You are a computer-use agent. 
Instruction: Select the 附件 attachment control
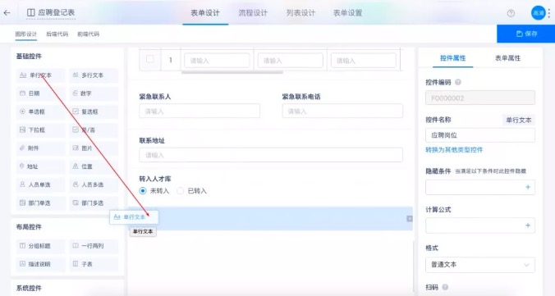pyautogui.click(x=41, y=148)
